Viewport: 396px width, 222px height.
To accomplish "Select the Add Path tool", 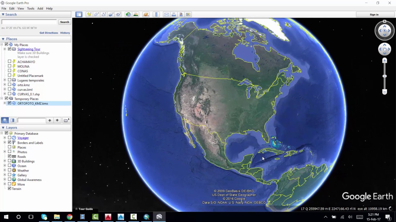I will click(x=104, y=14).
